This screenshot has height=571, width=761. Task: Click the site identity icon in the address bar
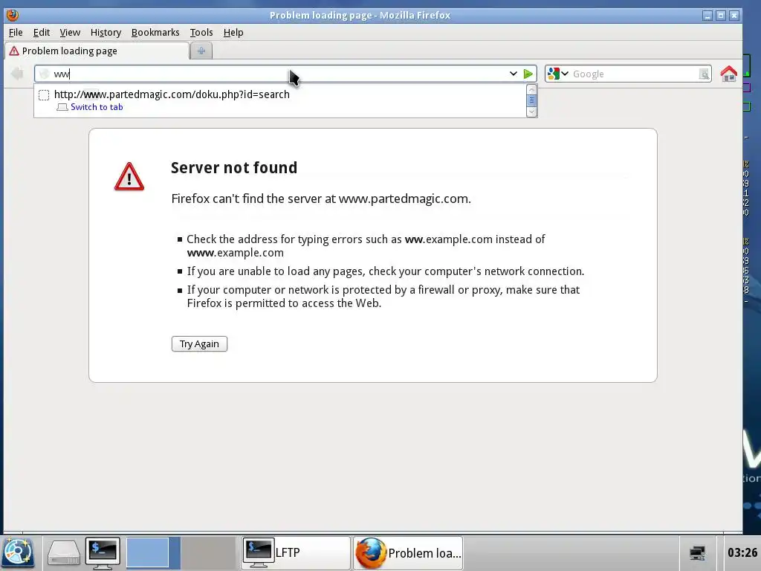click(44, 74)
